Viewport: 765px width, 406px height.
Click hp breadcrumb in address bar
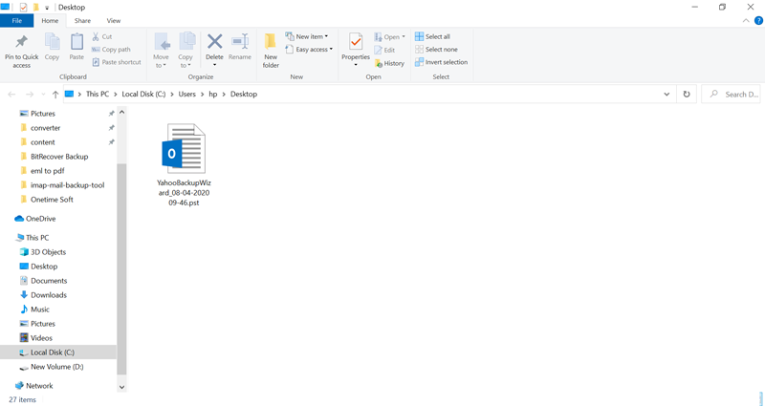pos(213,94)
